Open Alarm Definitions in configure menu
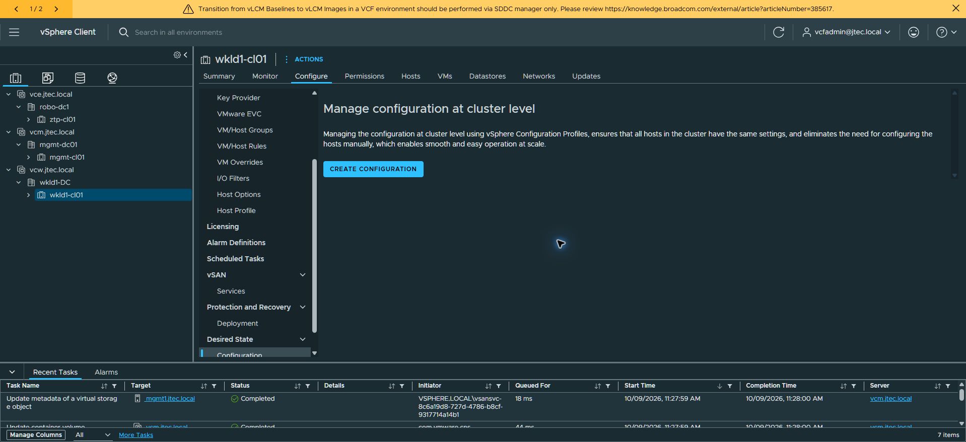 pyautogui.click(x=236, y=243)
